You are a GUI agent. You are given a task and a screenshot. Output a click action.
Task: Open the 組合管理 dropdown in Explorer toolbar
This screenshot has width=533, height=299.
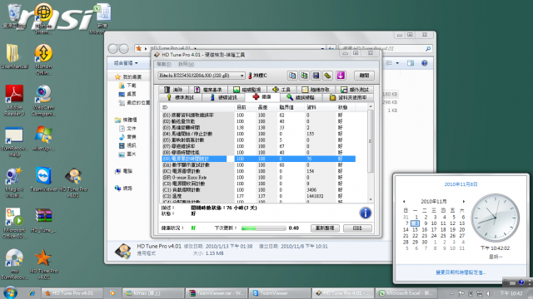pyautogui.click(x=126, y=63)
